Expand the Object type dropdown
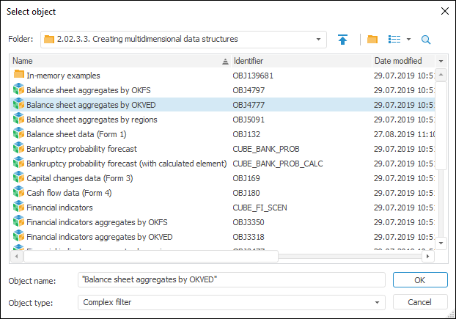Screen dimensions: 456x319 click(378, 302)
